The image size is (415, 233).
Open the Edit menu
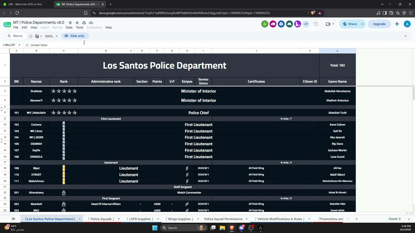point(24,28)
